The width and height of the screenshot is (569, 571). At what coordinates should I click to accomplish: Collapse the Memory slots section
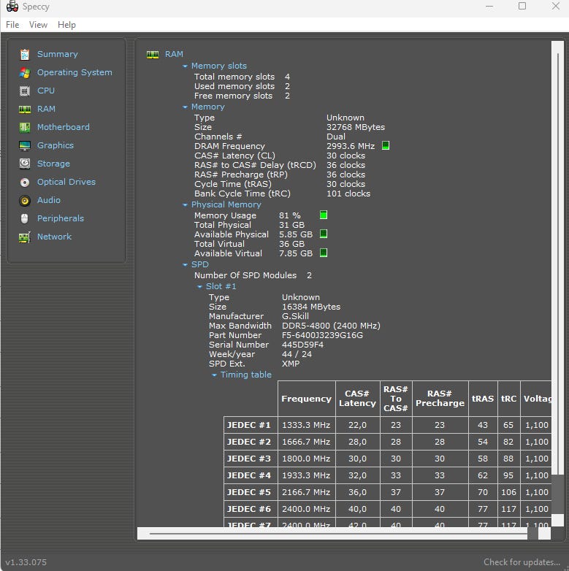[186, 66]
